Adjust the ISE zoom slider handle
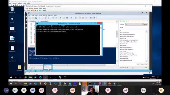This screenshot has height=95, width=170. (x=133, y=68)
